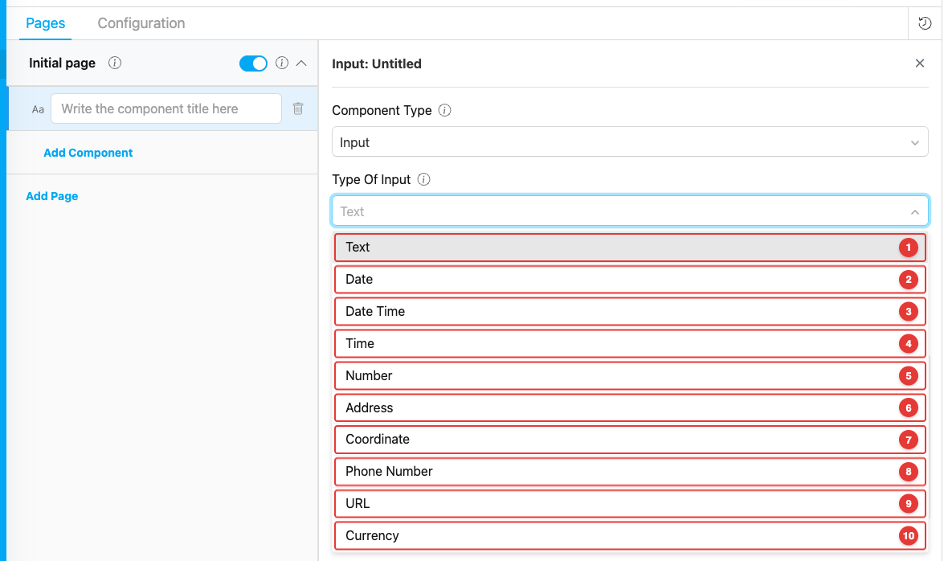Image resolution: width=948 pixels, height=561 pixels.
Task: Click the component title input field
Action: [x=166, y=109]
